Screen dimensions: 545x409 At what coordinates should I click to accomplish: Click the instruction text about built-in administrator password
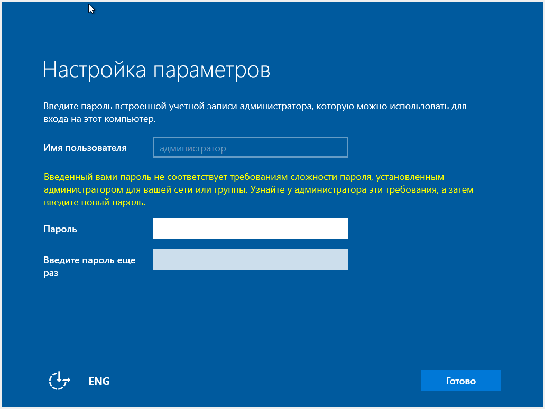point(255,112)
